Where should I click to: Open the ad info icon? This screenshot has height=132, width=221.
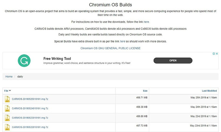214,54
